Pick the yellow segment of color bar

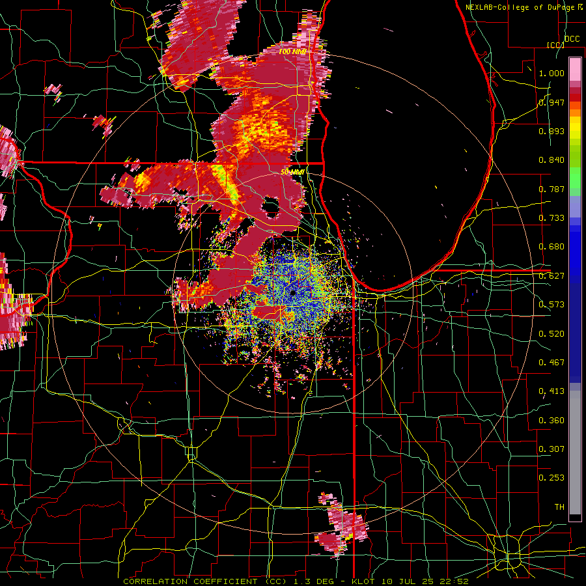coord(575,128)
